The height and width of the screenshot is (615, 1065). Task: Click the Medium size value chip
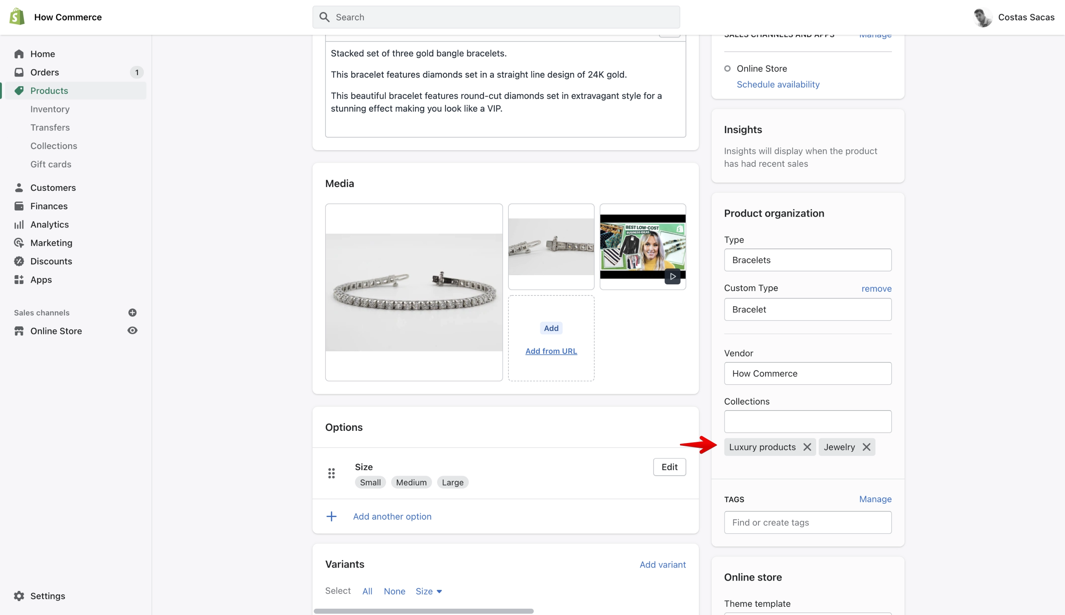coord(411,482)
